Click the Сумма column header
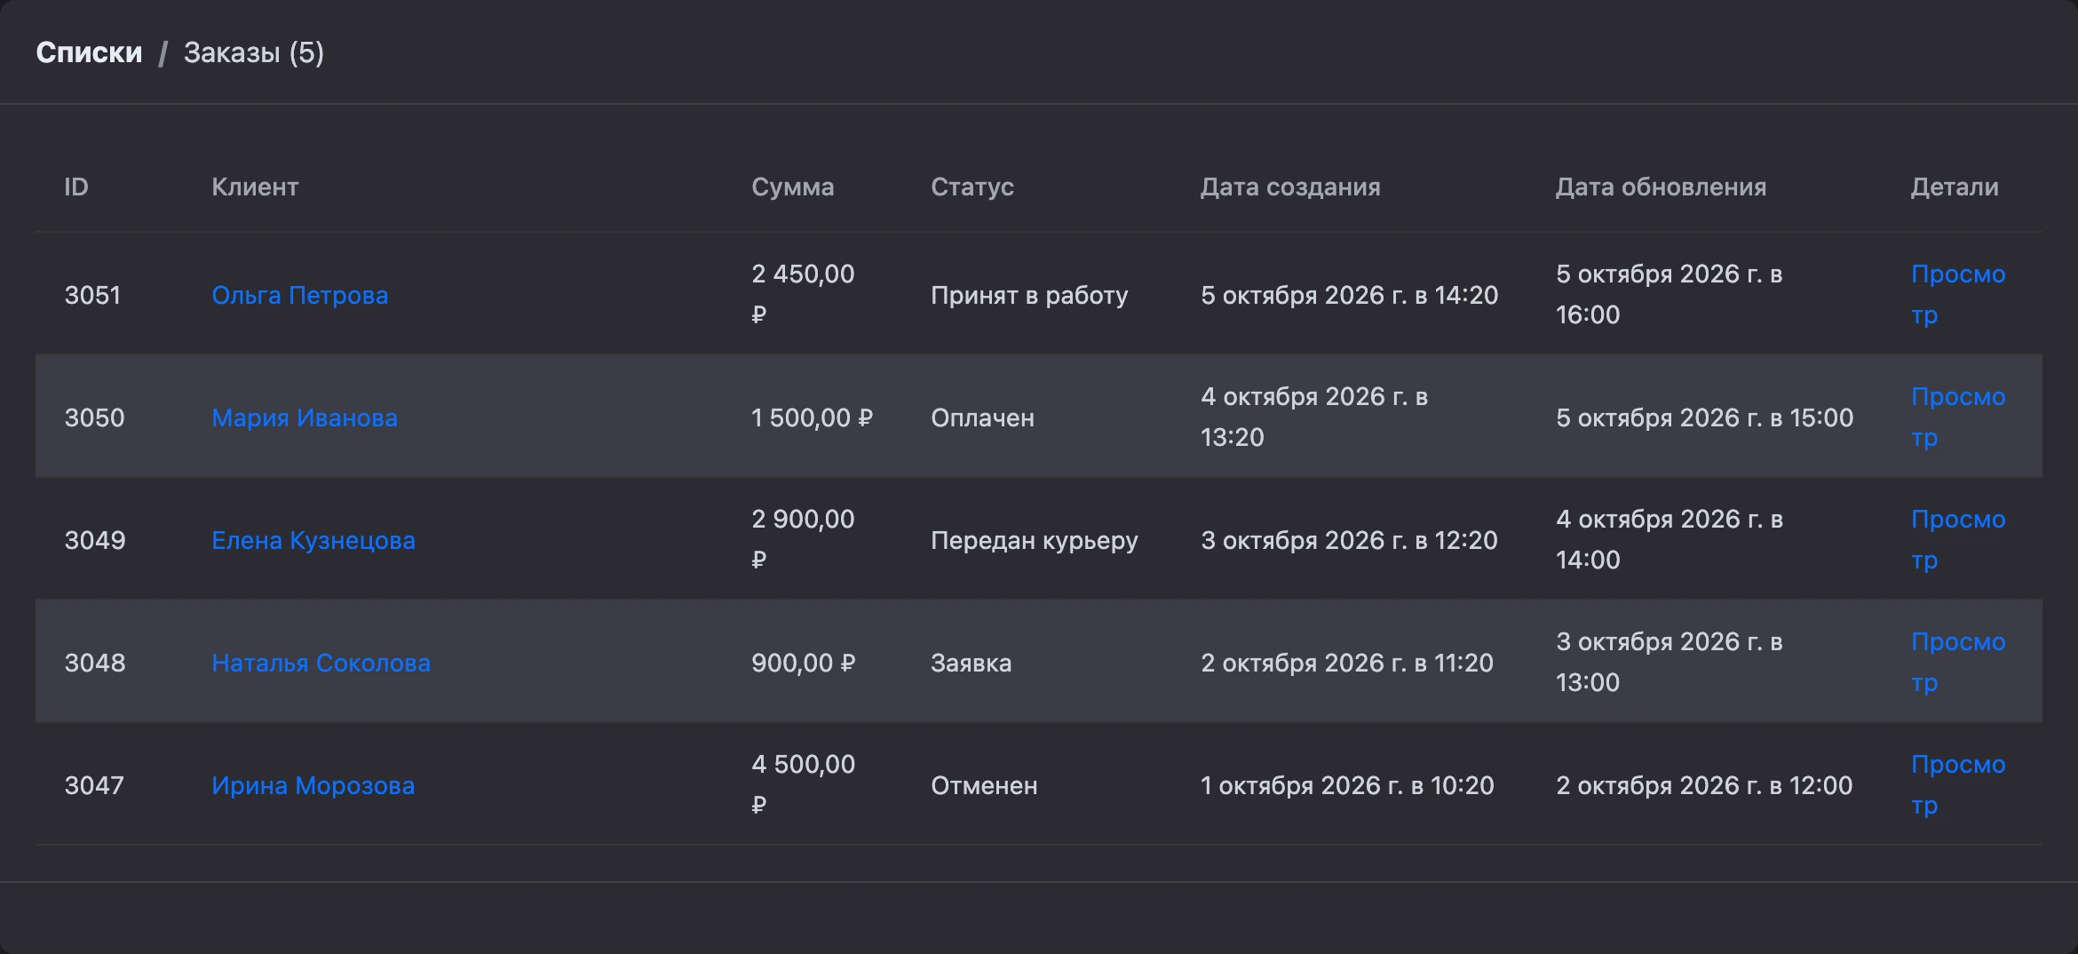 (793, 187)
